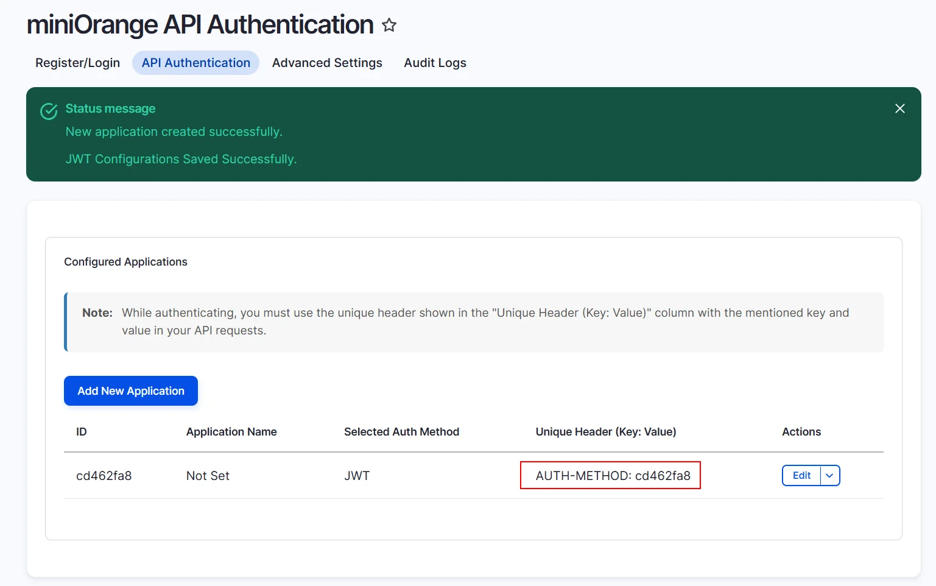
Task: Expand the dropdown arrow beside Edit
Action: tap(830, 476)
